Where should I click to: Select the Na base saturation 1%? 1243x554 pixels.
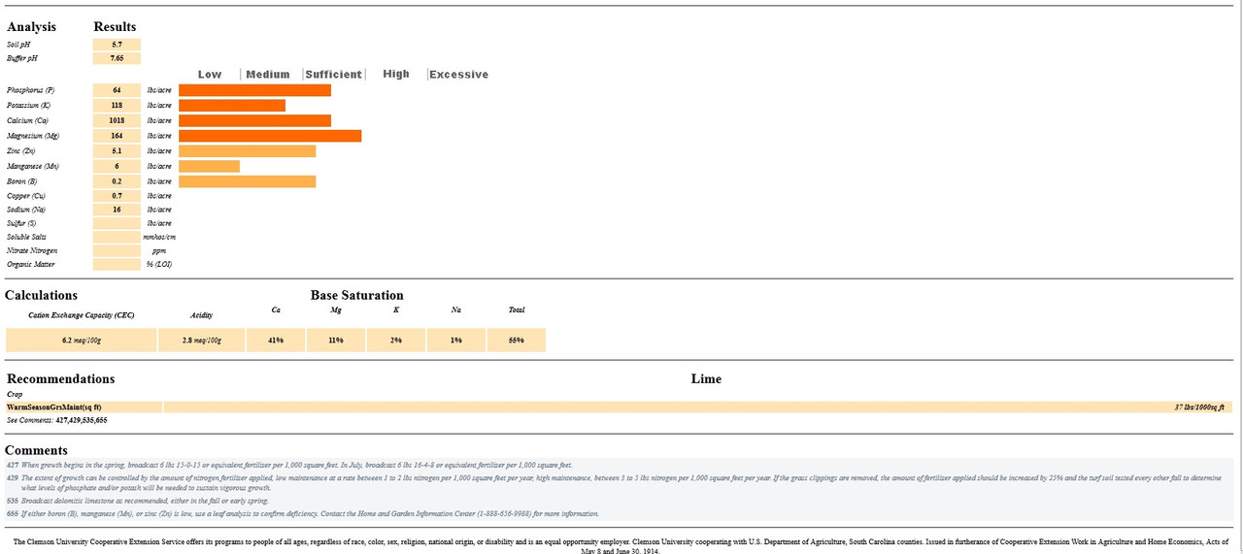tap(456, 341)
